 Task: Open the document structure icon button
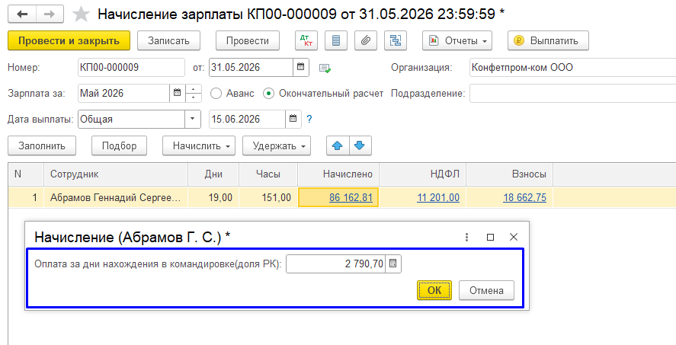tap(396, 41)
